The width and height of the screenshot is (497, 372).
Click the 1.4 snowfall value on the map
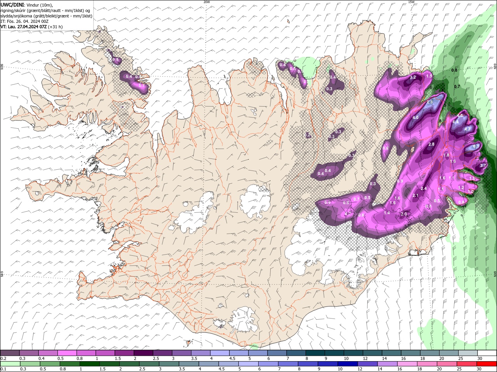pos(387,213)
